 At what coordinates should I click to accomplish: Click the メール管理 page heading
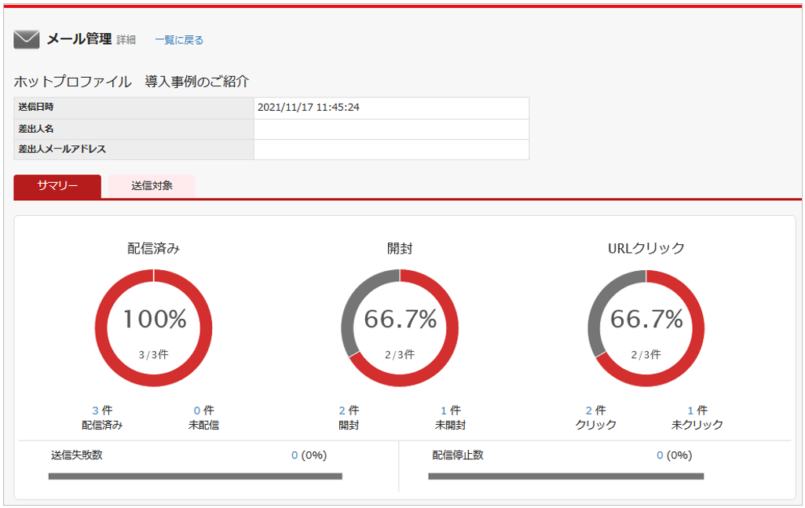[79, 39]
